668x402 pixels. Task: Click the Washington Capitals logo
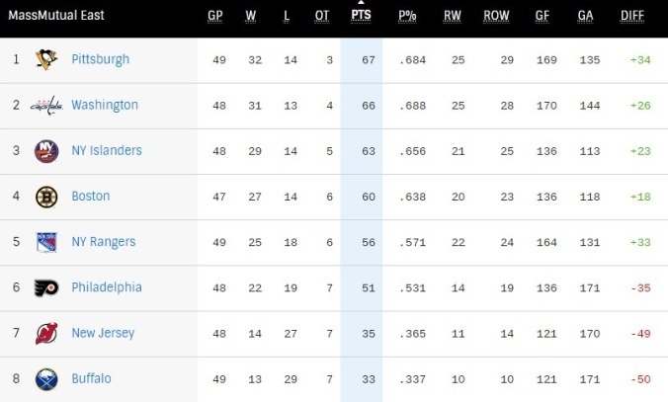coord(46,106)
